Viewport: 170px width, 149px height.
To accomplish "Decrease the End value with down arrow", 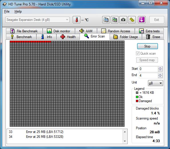I will [x=160, y=77].
